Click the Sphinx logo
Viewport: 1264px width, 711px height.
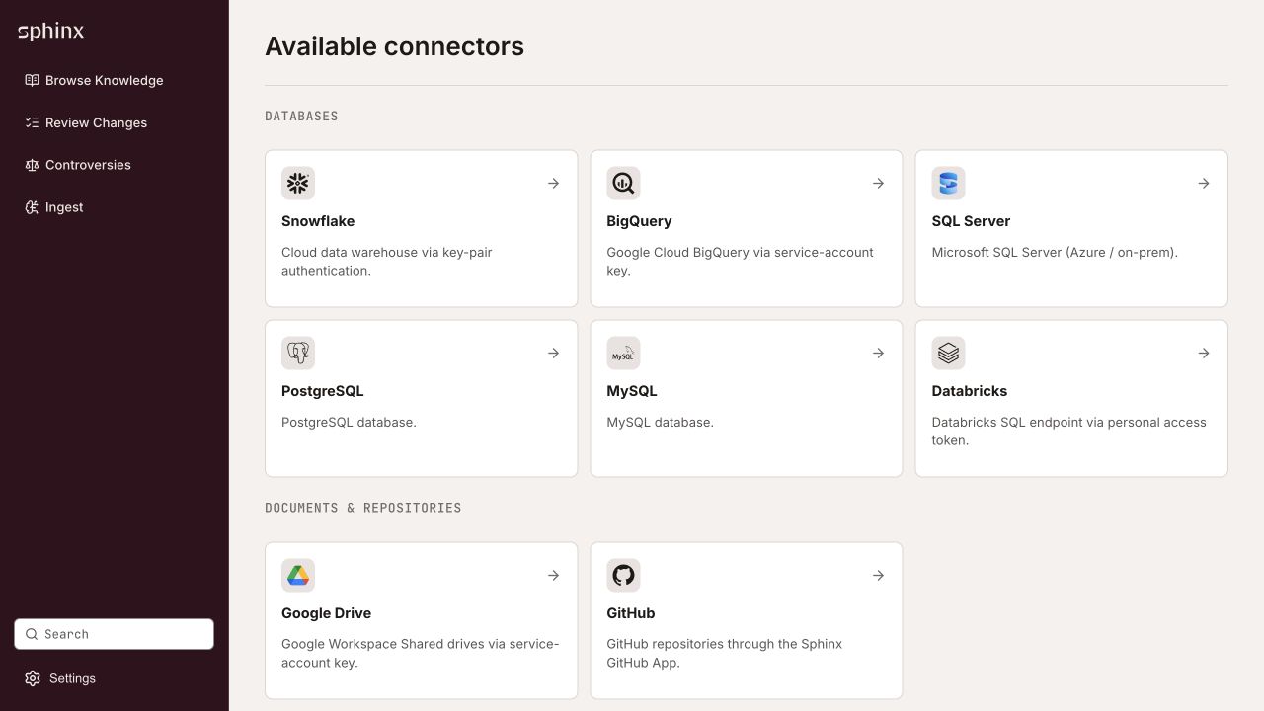(x=51, y=32)
